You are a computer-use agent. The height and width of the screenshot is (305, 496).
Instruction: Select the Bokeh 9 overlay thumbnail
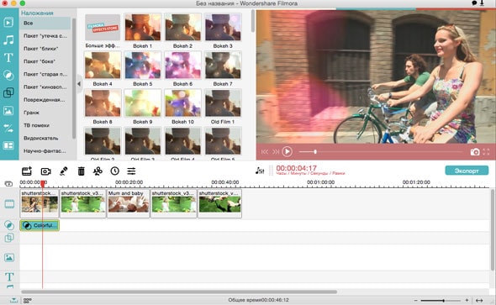143,103
